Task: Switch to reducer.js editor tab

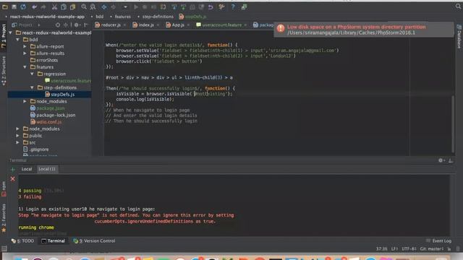Action: tap(111, 25)
